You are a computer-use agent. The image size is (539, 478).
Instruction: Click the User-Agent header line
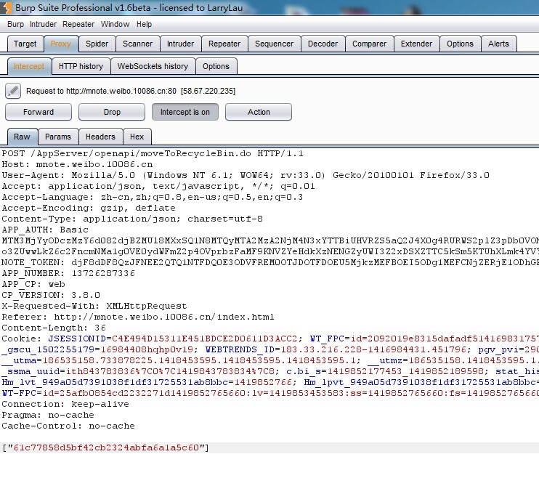point(246,175)
